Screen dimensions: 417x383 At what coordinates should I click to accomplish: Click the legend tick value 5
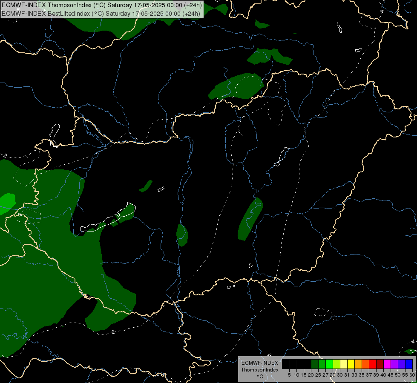[289, 375]
